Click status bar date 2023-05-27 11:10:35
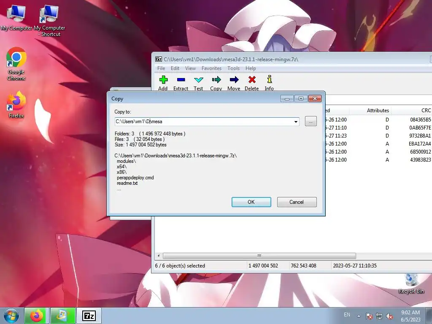Screen dimensions: 432x324 click(354, 266)
